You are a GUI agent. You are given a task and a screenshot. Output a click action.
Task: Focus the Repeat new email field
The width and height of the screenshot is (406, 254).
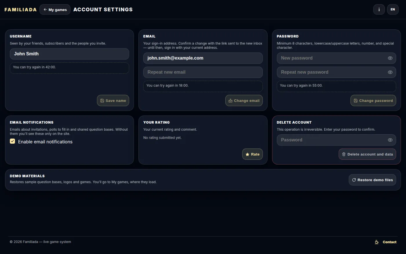pos(203,72)
